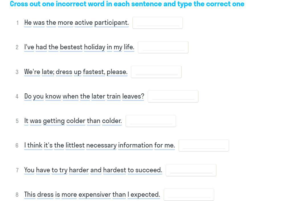Select the text box after 'train leaves?'
The height and width of the screenshot is (201, 297).
click(173, 97)
